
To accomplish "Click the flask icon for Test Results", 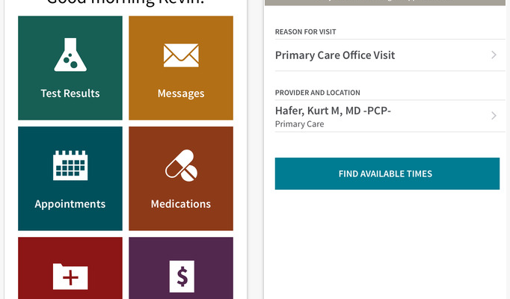I will (x=70, y=55).
